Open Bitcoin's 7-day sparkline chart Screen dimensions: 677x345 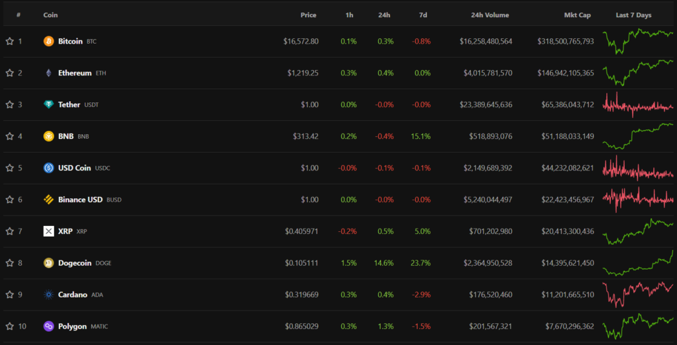click(638, 42)
